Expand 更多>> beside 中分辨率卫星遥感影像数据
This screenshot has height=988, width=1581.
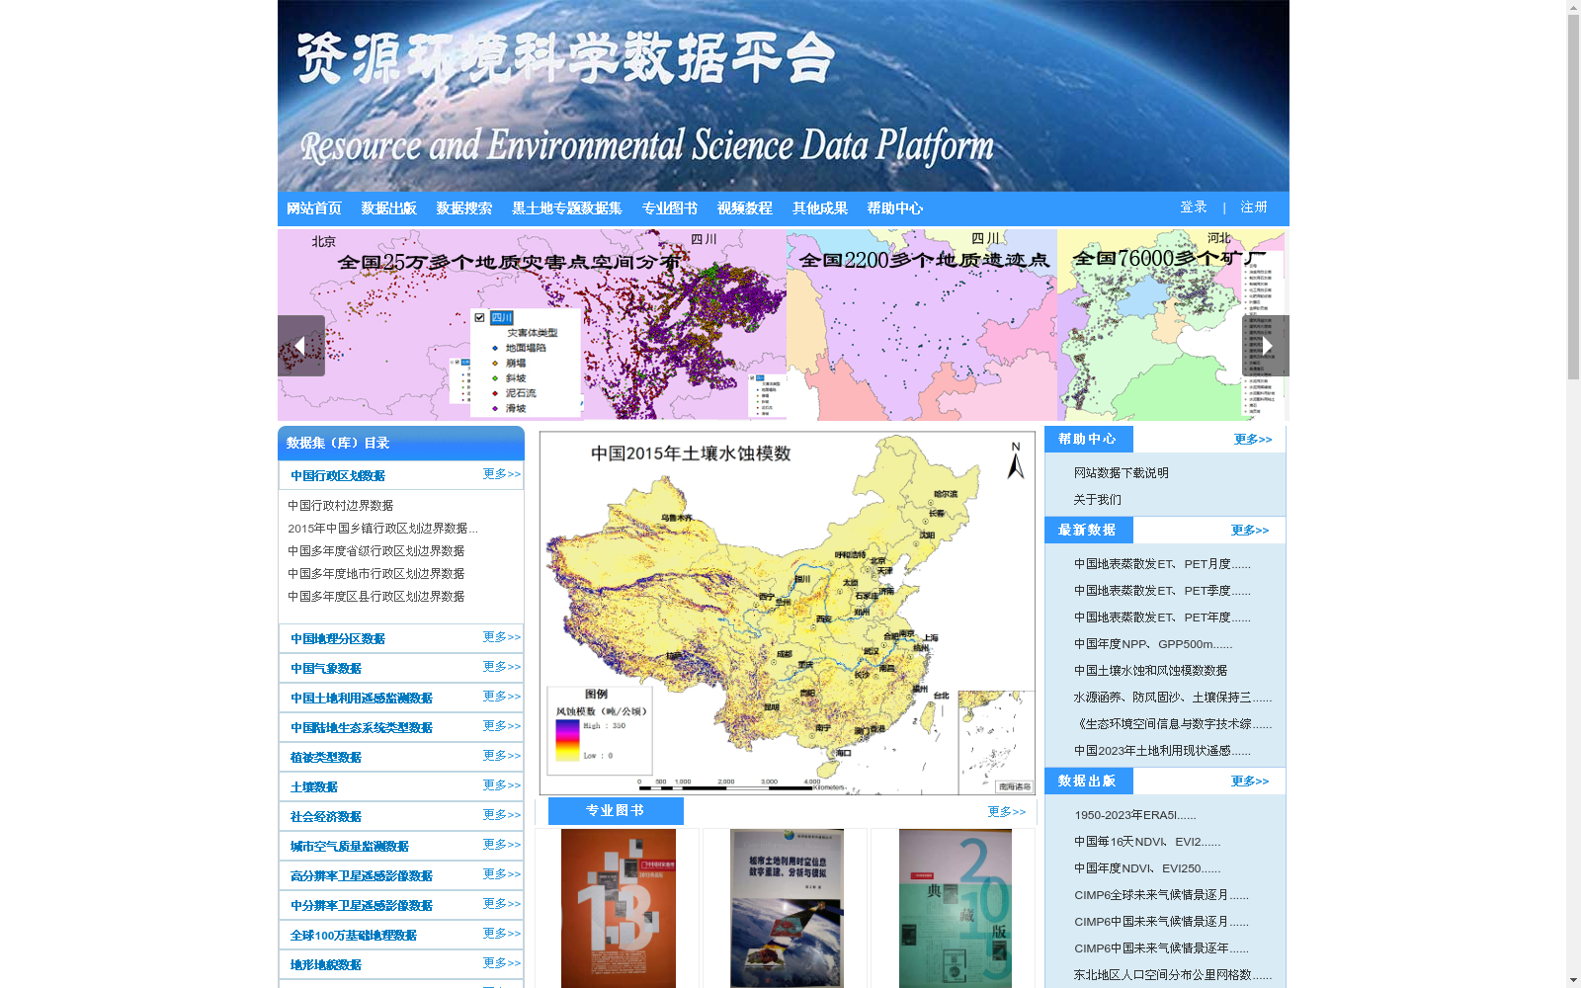pos(502,904)
